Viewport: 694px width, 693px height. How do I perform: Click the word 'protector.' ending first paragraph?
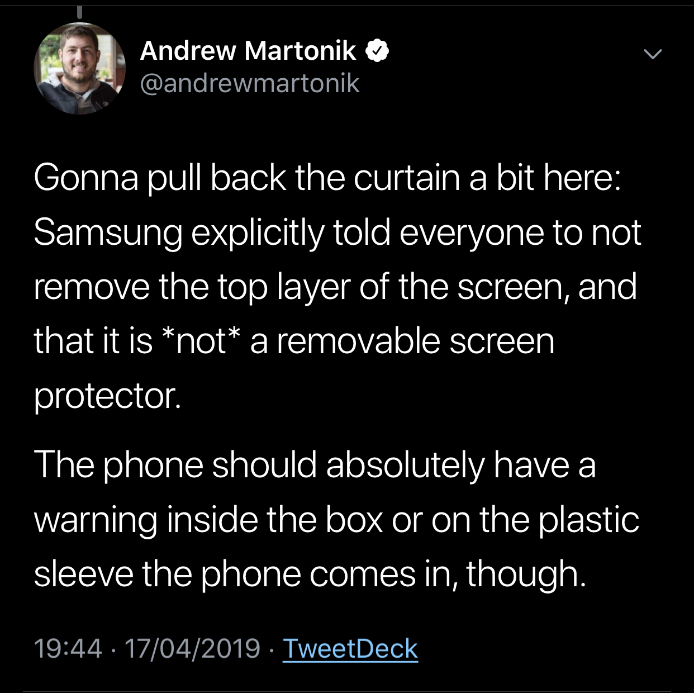point(108,397)
